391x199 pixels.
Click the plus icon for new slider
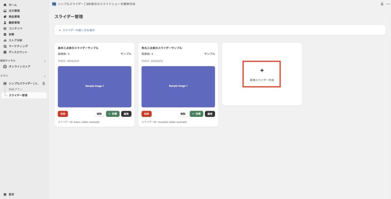262,71
